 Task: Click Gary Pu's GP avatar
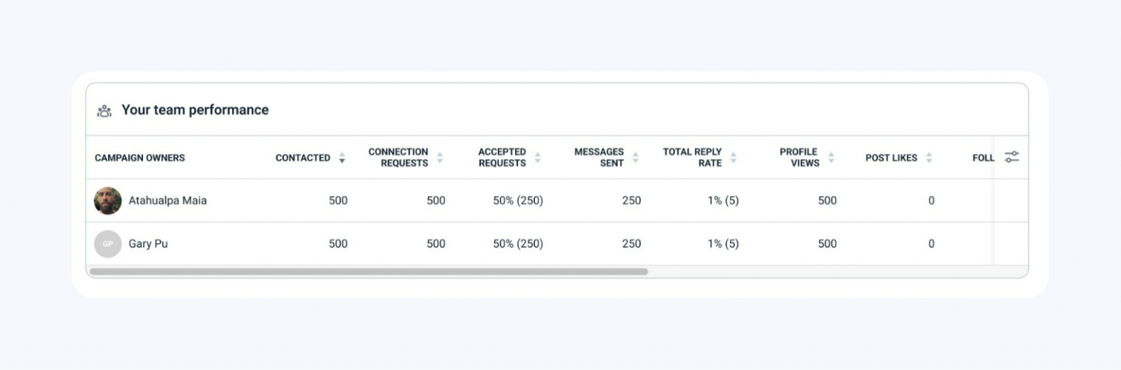pyautogui.click(x=108, y=244)
